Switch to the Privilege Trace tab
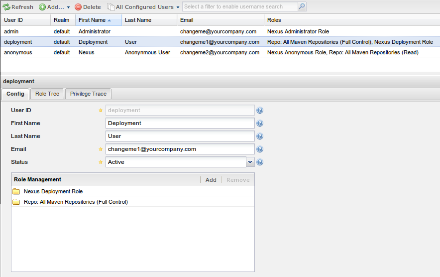Image resolution: width=440 pixels, height=277 pixels. (x=88, y=94)
